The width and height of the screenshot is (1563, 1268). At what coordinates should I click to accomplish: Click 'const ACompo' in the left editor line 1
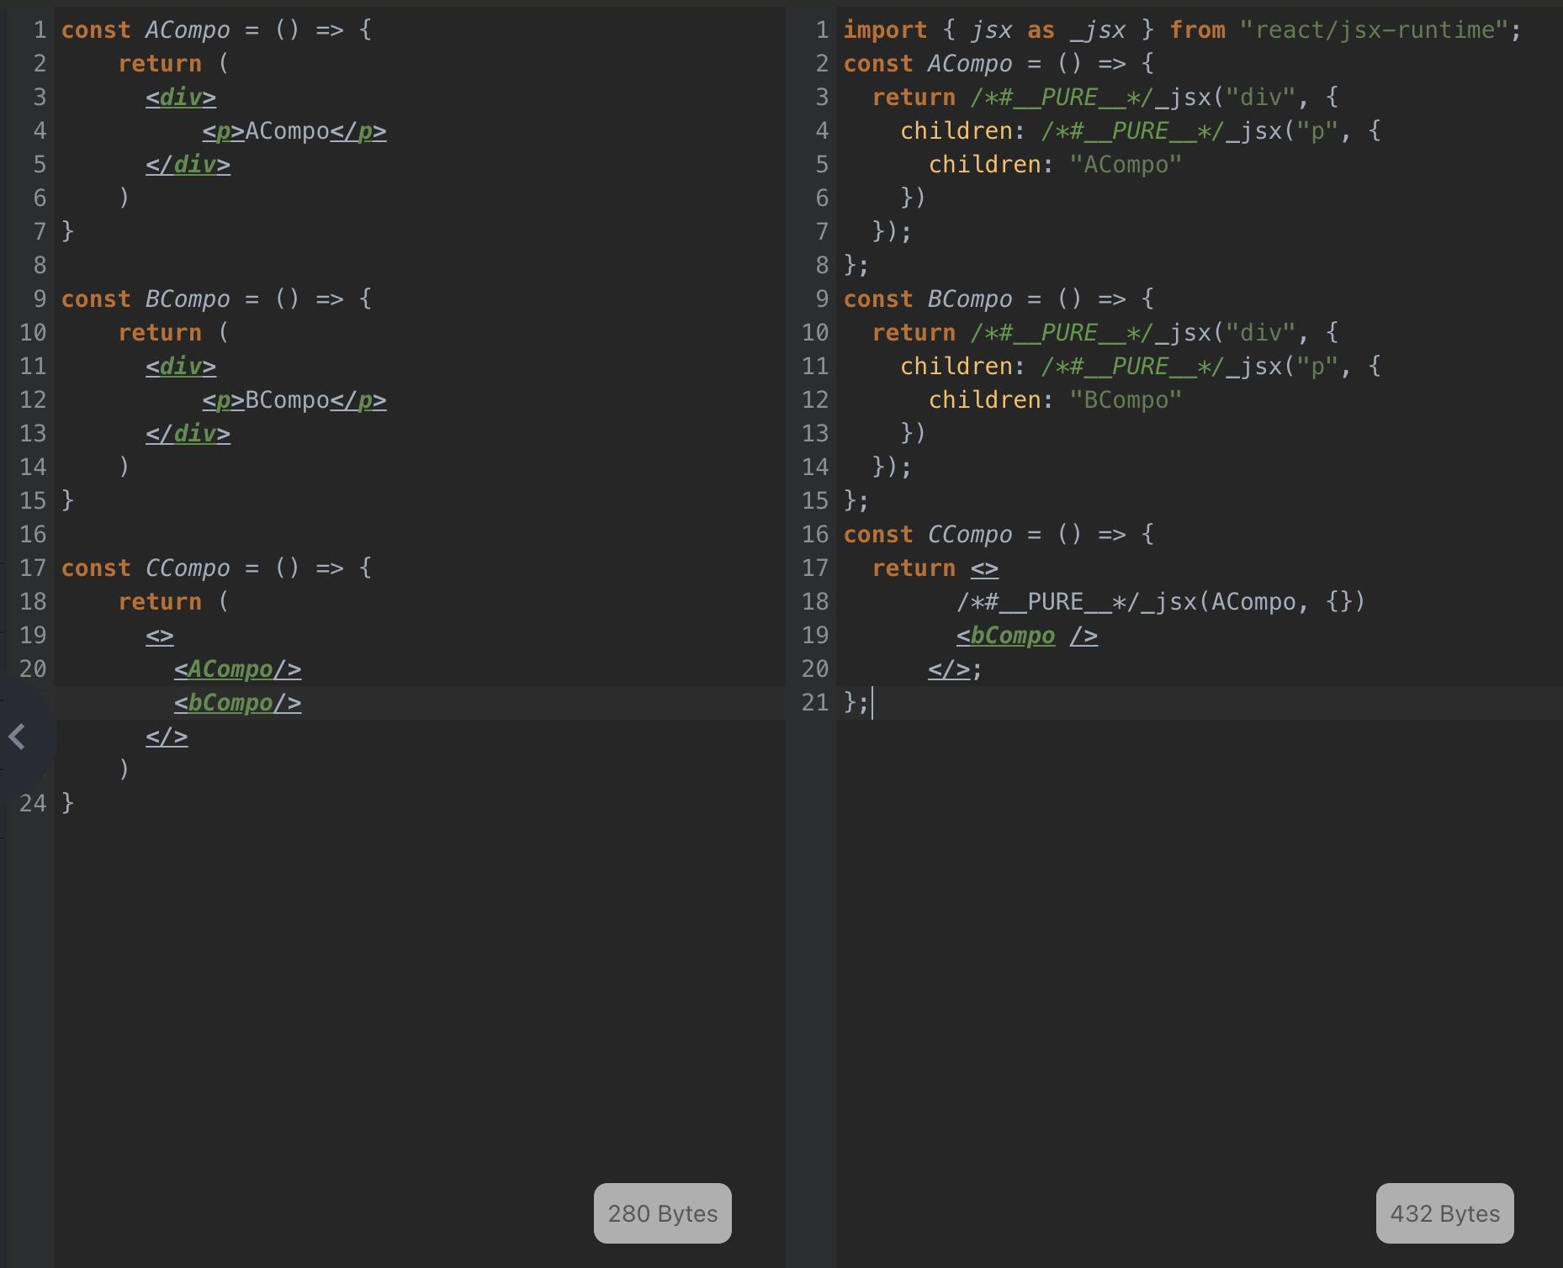coord(146,30)
